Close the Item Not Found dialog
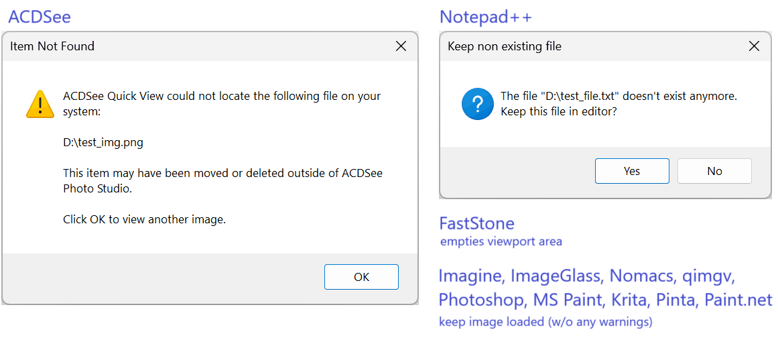 [401, 46]
